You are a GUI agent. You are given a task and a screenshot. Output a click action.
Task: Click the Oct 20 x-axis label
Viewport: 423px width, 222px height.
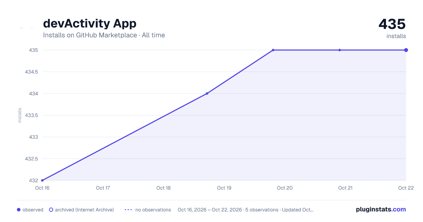(285, 188)
